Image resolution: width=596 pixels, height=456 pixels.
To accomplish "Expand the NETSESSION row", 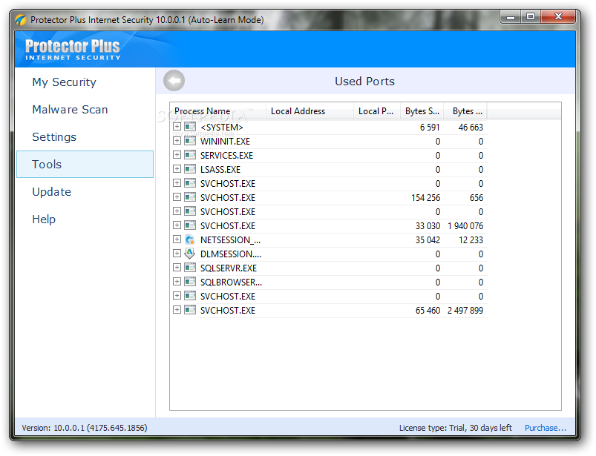I will [x=177, y=239].
